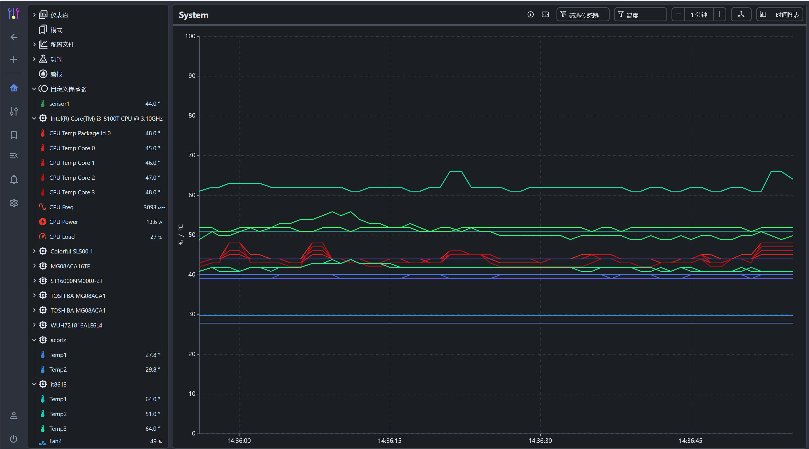Click the bookmark icon next to 模式
809x449 pixels.
point(43,30)
